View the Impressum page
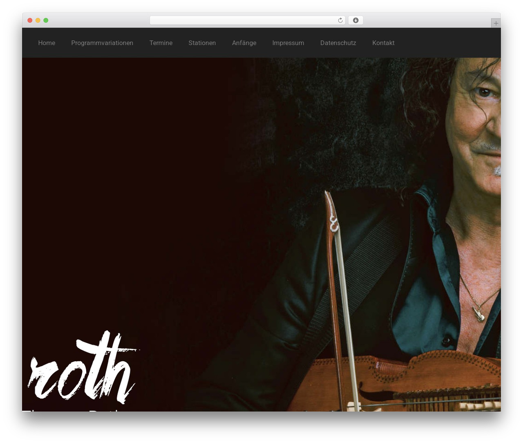This screenshot has width=523, height=443. [288, 43]
